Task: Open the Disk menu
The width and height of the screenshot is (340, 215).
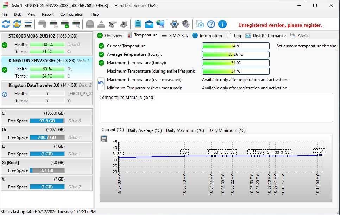Action: click(x=18, y=14)
